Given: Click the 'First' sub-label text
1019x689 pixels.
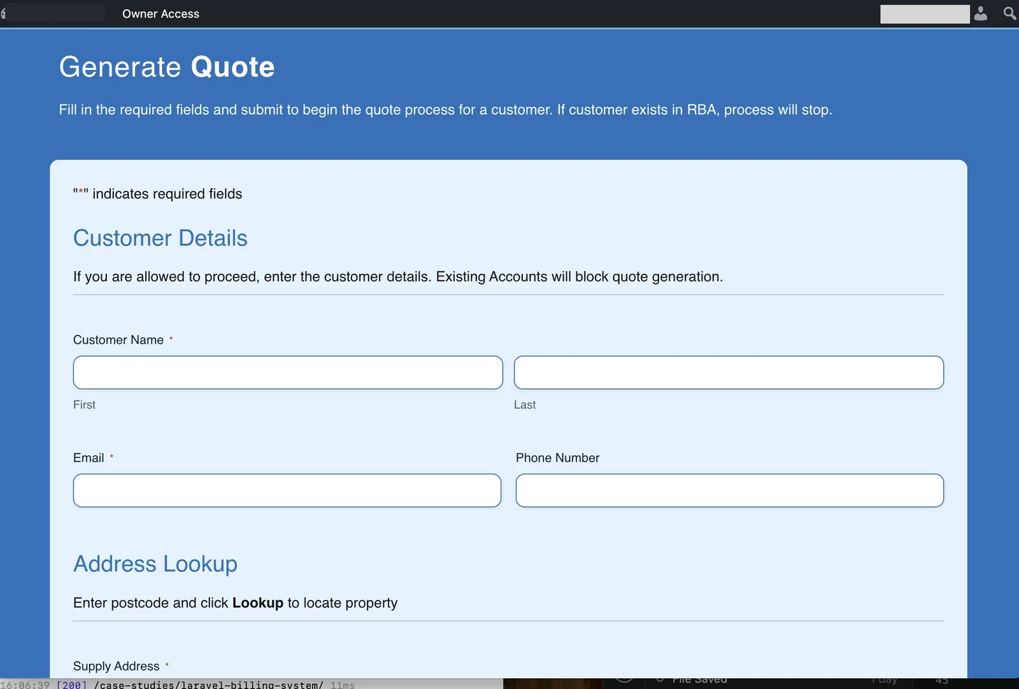Looking at the screenshot, I should click(x=84, y=405).
